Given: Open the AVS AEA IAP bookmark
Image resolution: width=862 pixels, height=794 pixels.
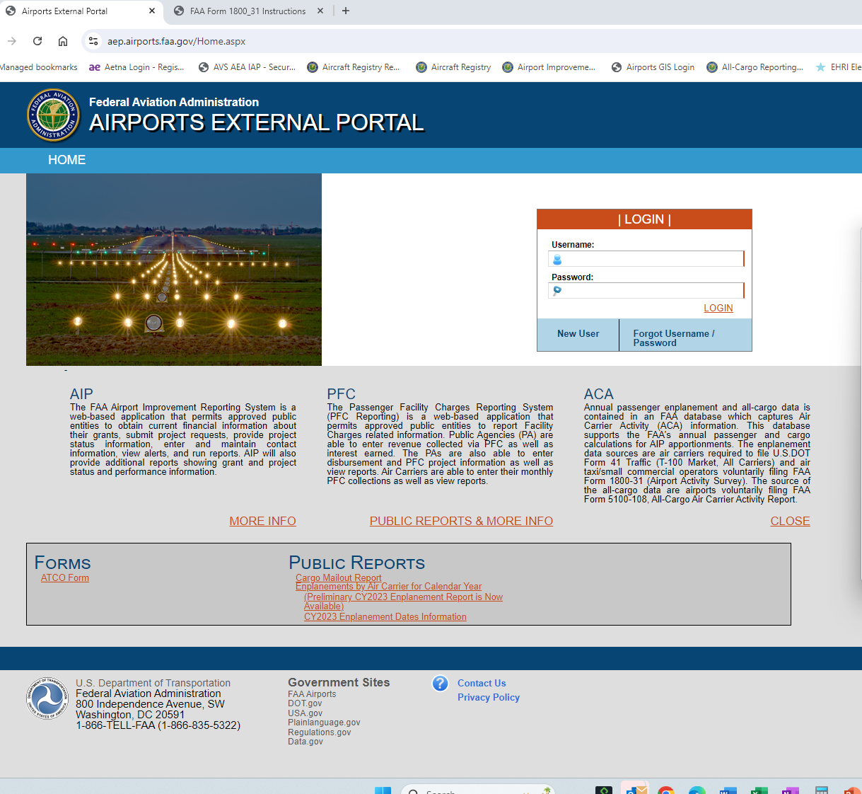Looking at the screenshot, I should pos(247,67).
